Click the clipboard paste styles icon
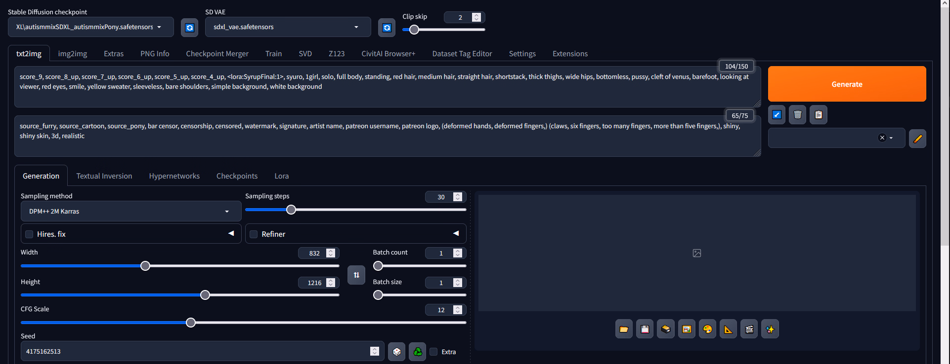This screenshot has height=364, width=950. click(x=818, y=115)
